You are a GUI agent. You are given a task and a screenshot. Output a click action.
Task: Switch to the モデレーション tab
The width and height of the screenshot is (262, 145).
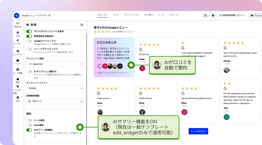pos(132,15)
